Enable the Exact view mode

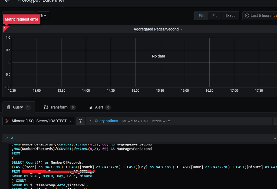tap(230, 15)
